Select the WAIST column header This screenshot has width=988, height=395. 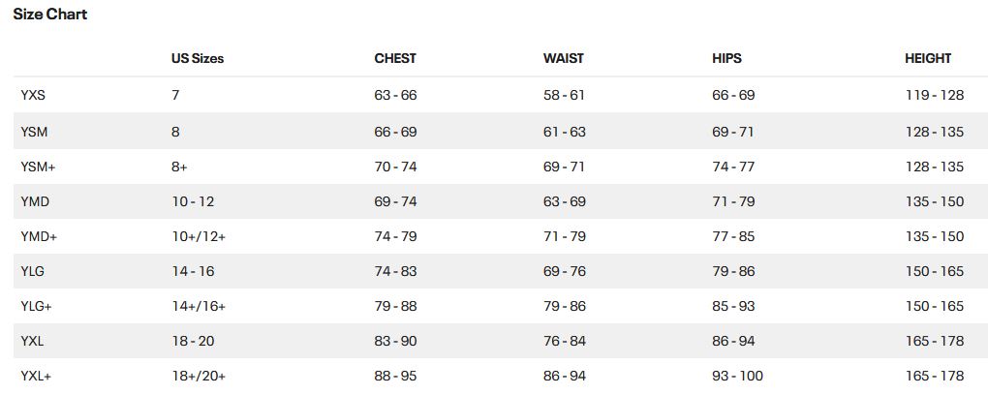[x=564, y=59]
